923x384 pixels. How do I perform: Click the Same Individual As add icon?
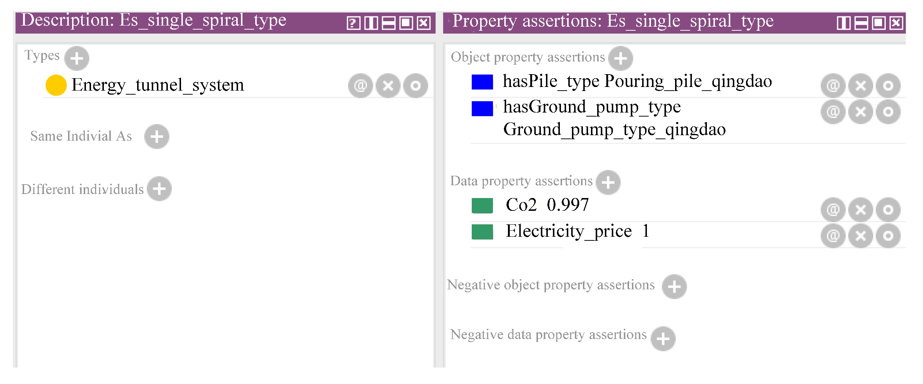pos(157,137)
